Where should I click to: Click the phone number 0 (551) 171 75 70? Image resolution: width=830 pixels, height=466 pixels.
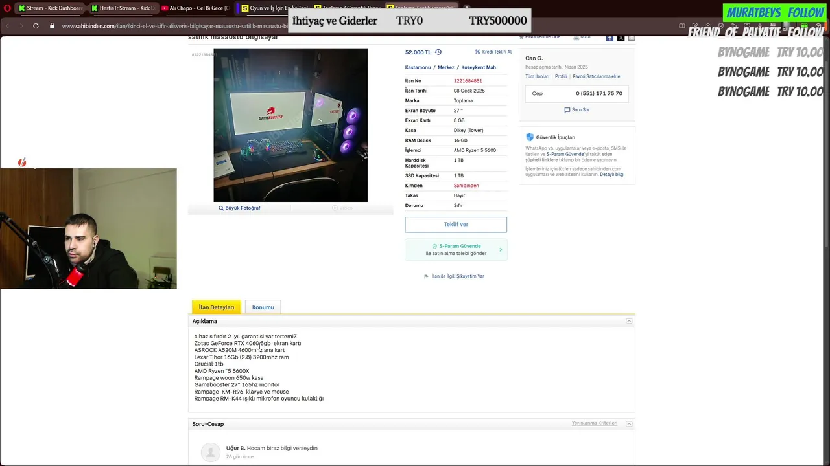(599, 94)
